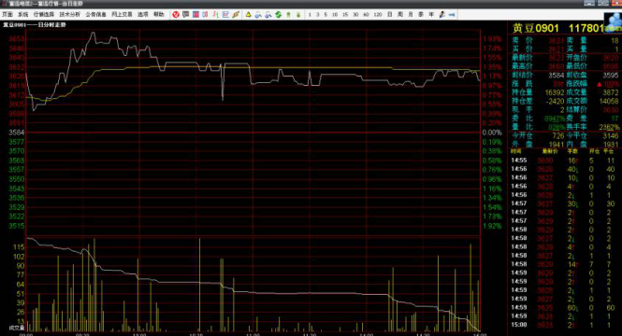Select the monthly 月 period button
This screenshot has width=622, height=336.
411,15
